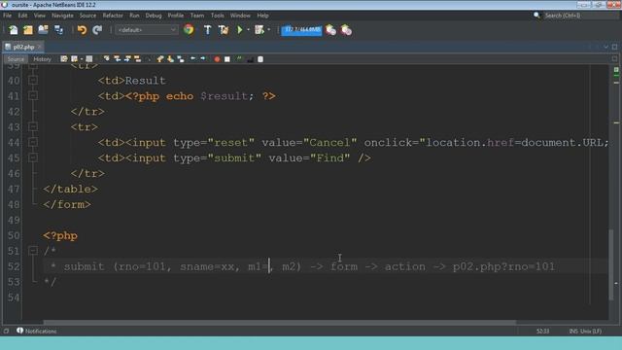The width and height of the screenshot is (622, 350).
Task: Click the Clean and Build icon
Action: click(224, 30)
